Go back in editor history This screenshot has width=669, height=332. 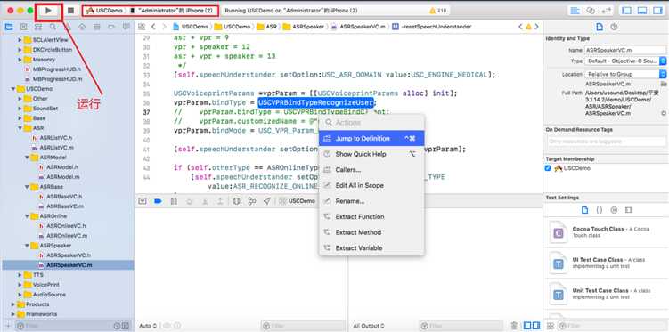(x=153, y=27)
